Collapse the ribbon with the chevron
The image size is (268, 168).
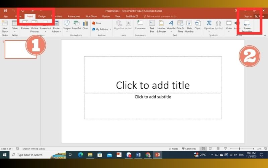[x=265, y=35]
